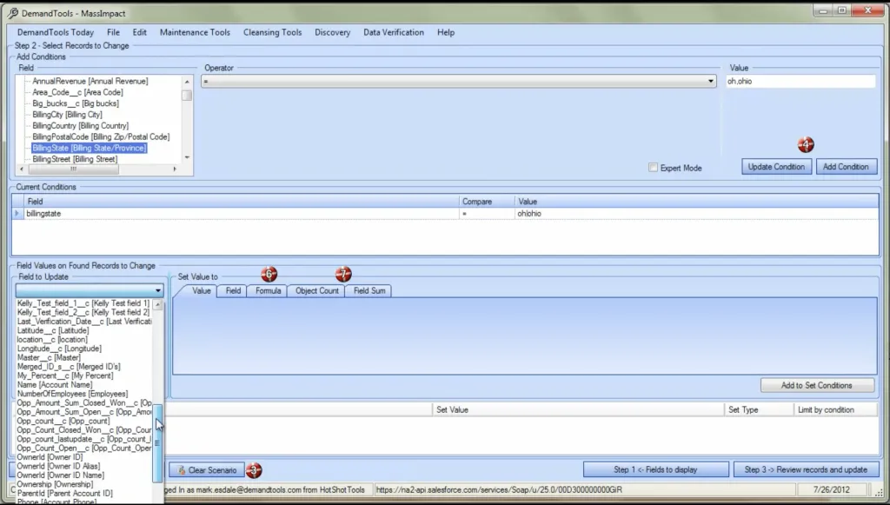890x505 pixels.
Task: Click the condition Value input containing oh,ohio
Action: pyautogui.click(x=800, y=81)
